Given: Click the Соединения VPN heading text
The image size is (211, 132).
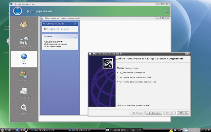Looking at the screenshot, I should (53, 42).
